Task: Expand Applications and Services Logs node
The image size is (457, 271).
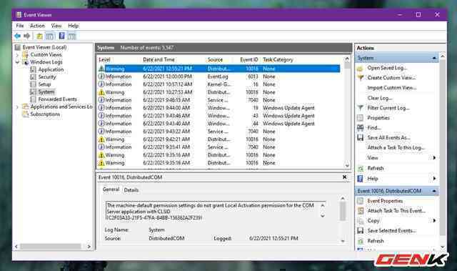Action: [17, 107]
